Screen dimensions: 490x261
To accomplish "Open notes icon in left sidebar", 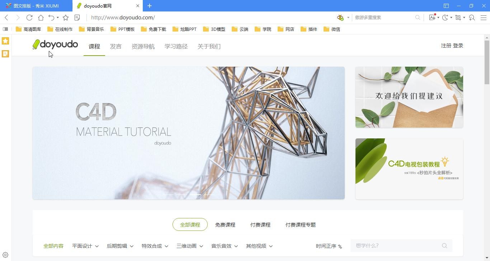I will (5, 54).
